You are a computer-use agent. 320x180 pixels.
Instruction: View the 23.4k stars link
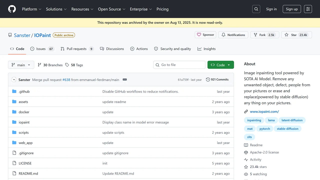click(x=255, y=167)
